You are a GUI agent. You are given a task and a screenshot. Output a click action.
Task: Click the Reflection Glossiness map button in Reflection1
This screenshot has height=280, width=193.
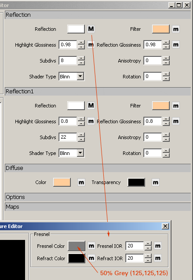pos(176,121)
